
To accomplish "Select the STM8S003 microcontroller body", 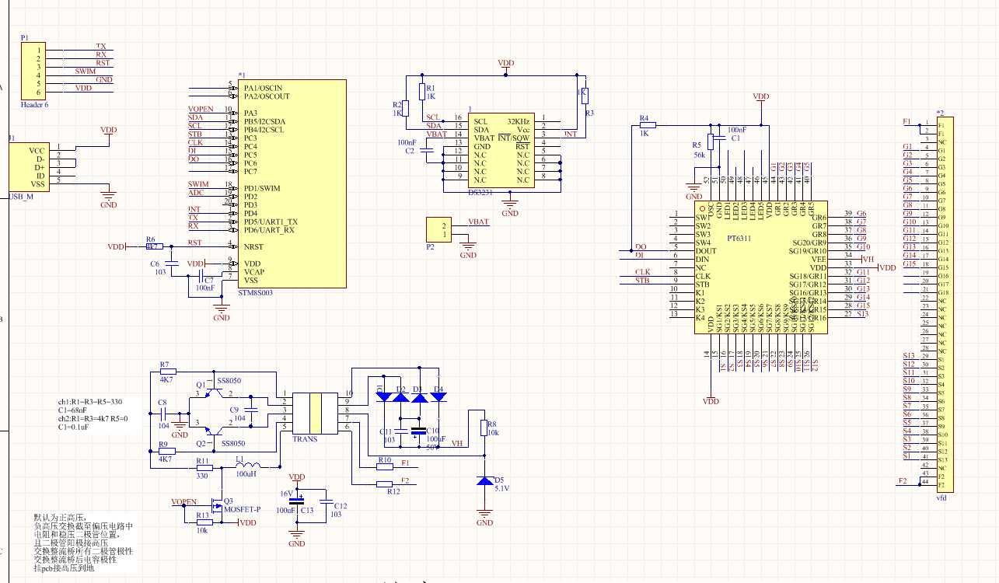I will coord(293,184).
